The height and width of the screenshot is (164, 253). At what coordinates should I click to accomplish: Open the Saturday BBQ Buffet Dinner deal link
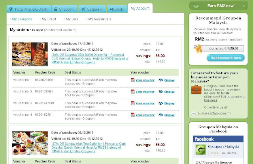[x=90, y=59]
